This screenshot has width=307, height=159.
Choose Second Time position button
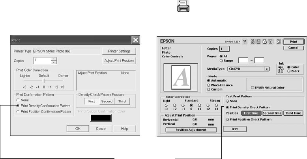pyautogui.click(x=272, y=113)
